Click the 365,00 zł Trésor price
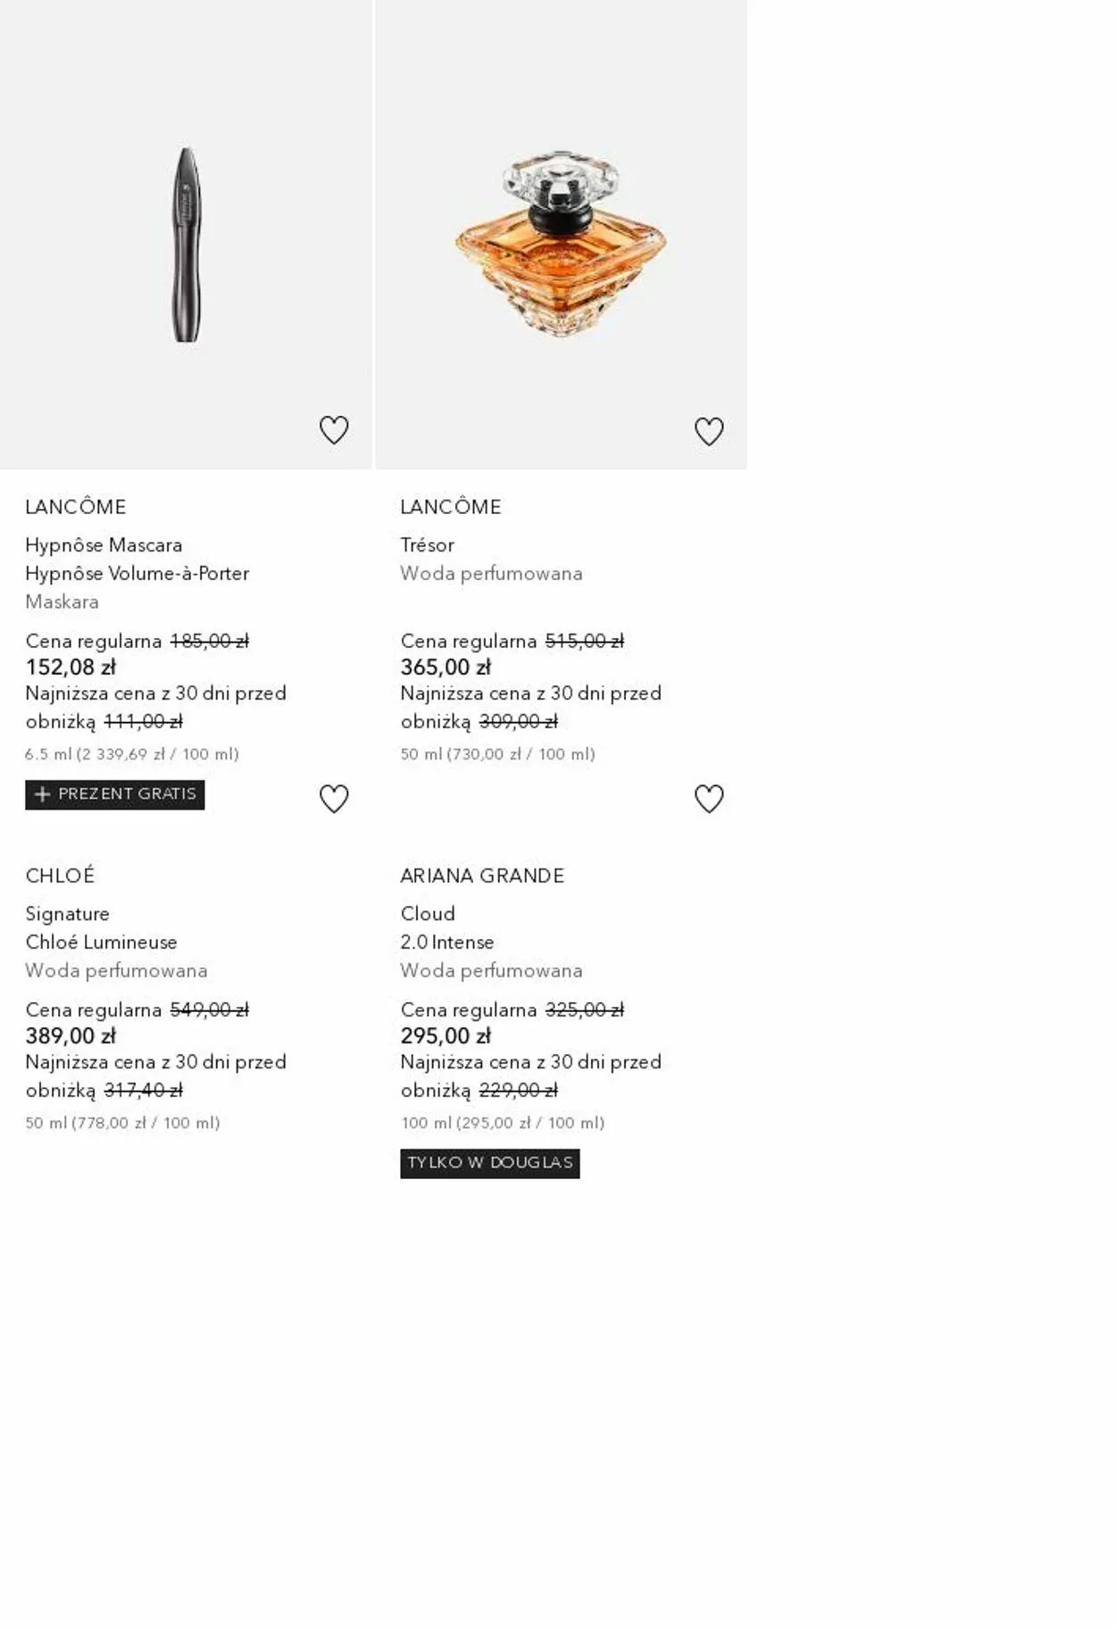Screen dimensions: 1116x1628 coord(446,667)
